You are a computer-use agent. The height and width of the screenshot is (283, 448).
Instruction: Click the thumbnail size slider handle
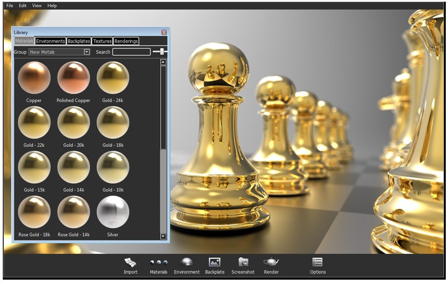coord(162,52)
